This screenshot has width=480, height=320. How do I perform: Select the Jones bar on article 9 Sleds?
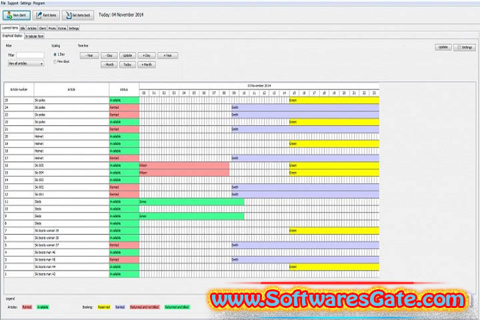(191, 216)
